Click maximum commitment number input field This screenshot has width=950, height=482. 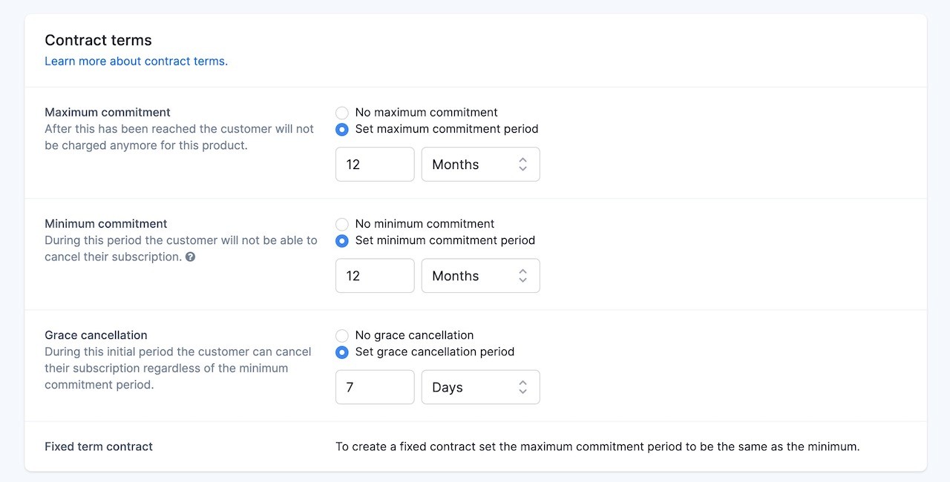click(375, 165)
